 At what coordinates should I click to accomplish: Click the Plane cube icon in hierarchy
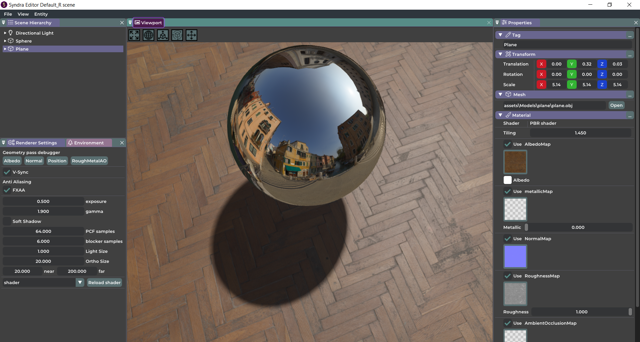click(11, 49)
